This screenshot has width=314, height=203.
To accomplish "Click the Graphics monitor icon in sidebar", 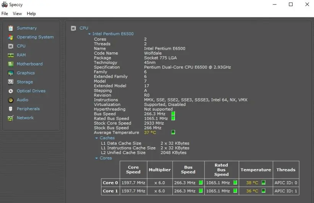I will point(11,73).
